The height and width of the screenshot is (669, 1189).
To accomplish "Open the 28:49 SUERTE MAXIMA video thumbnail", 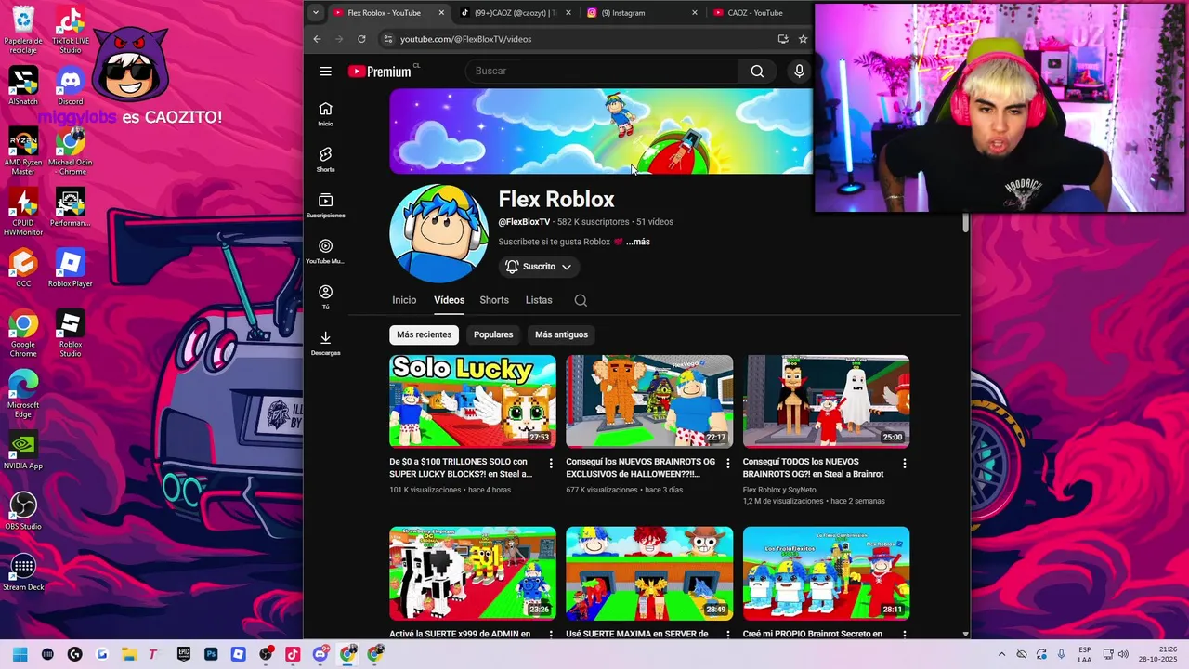I will (x=649, y=573).
